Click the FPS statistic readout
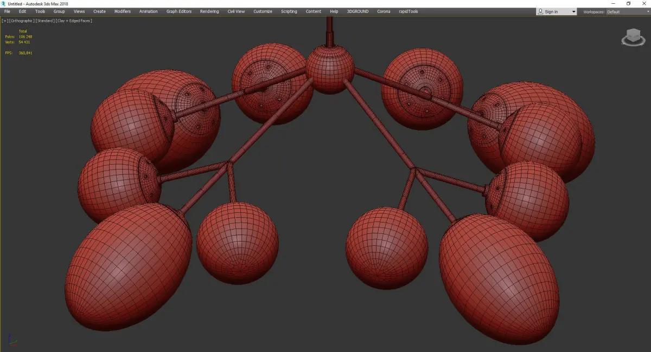 coord(18,53)
